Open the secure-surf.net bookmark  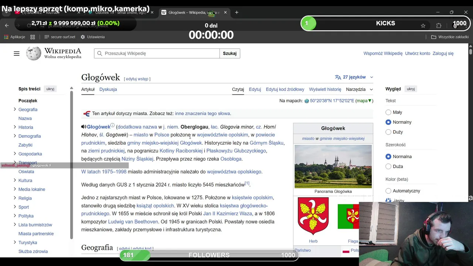point(59,37)
